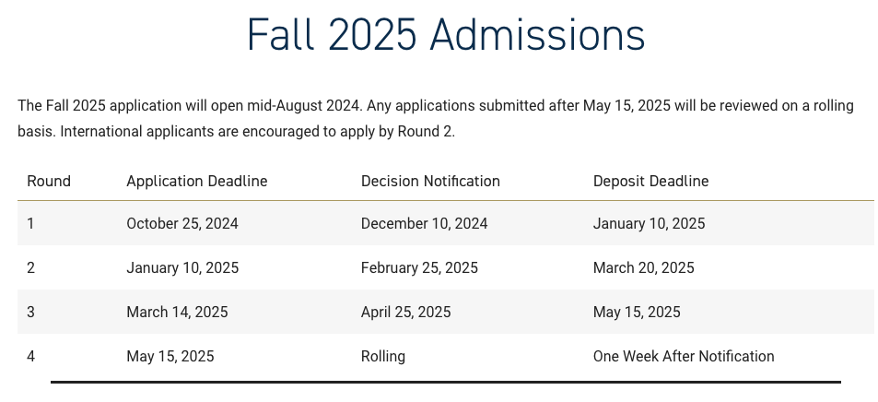Select the Deposit Deadline column header
878x402 pixels.
coord(651,181)
